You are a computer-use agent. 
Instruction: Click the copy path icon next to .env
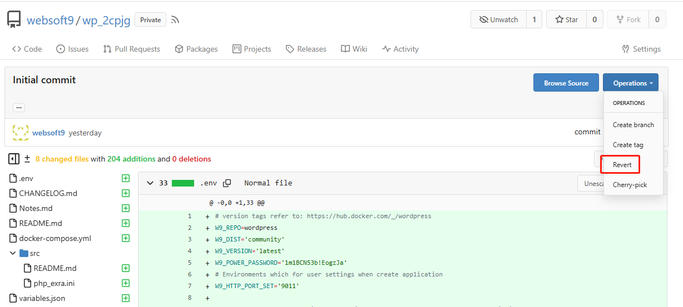[227, 183]
